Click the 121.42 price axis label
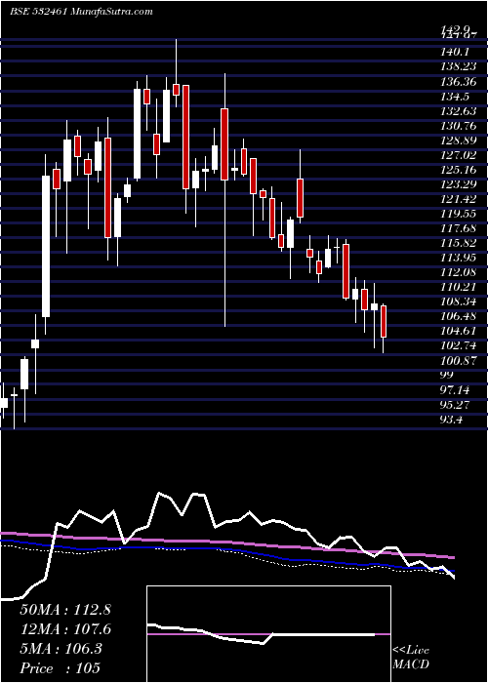 coord(457,199)
